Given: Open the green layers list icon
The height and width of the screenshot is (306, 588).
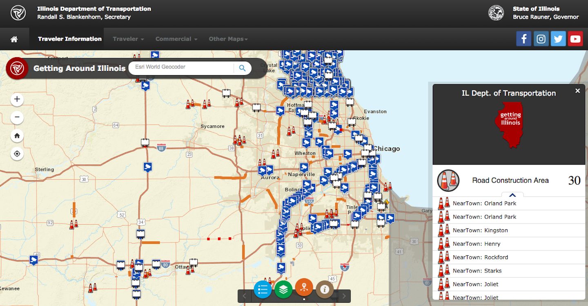Looking at the screenshot, I should click(x=283, y=289).
